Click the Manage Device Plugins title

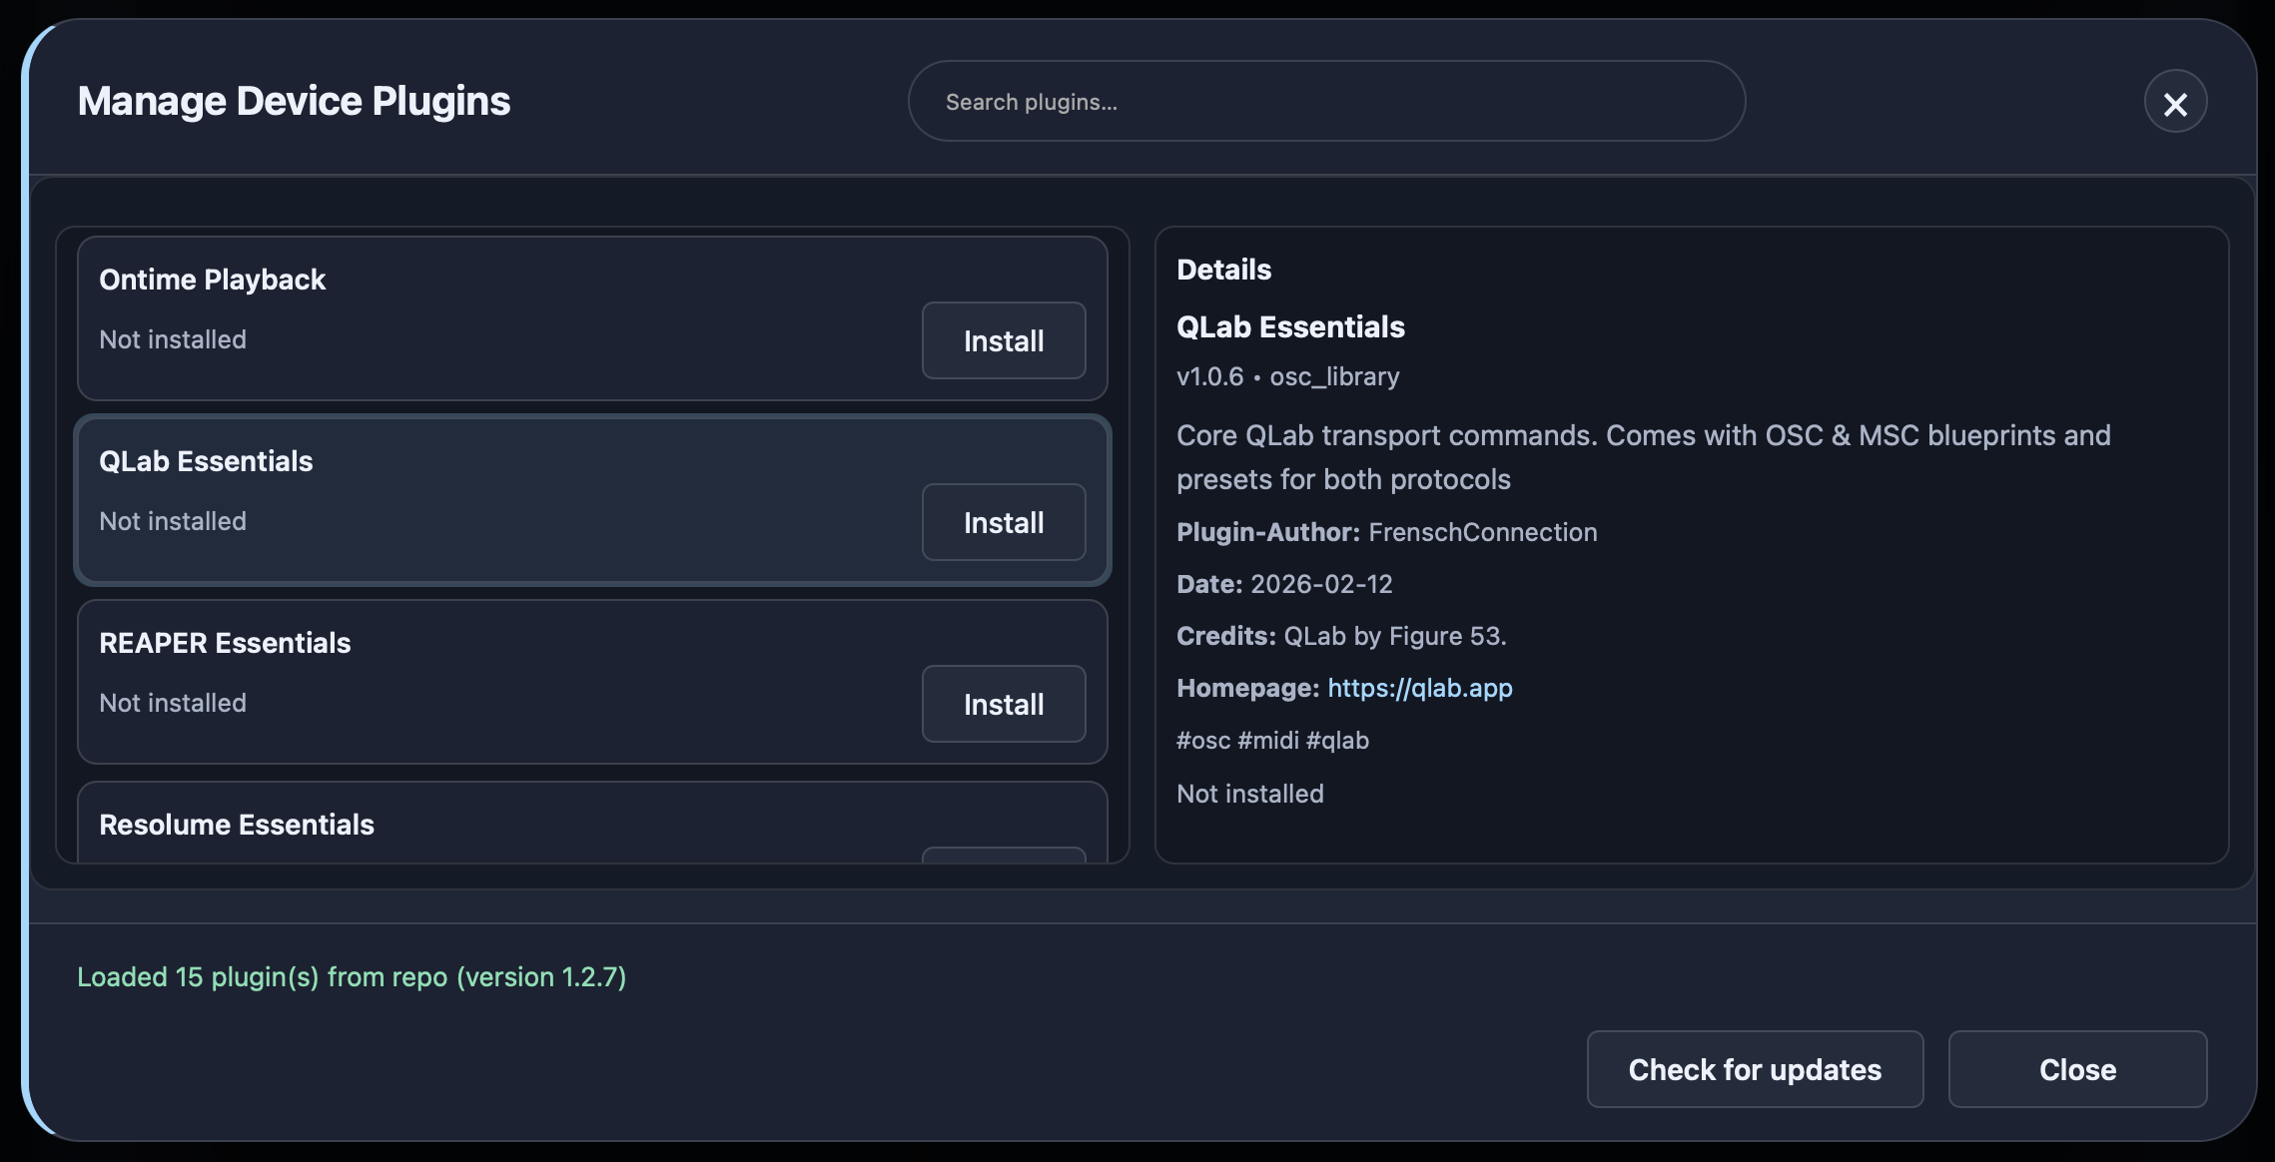coord(294,102)
